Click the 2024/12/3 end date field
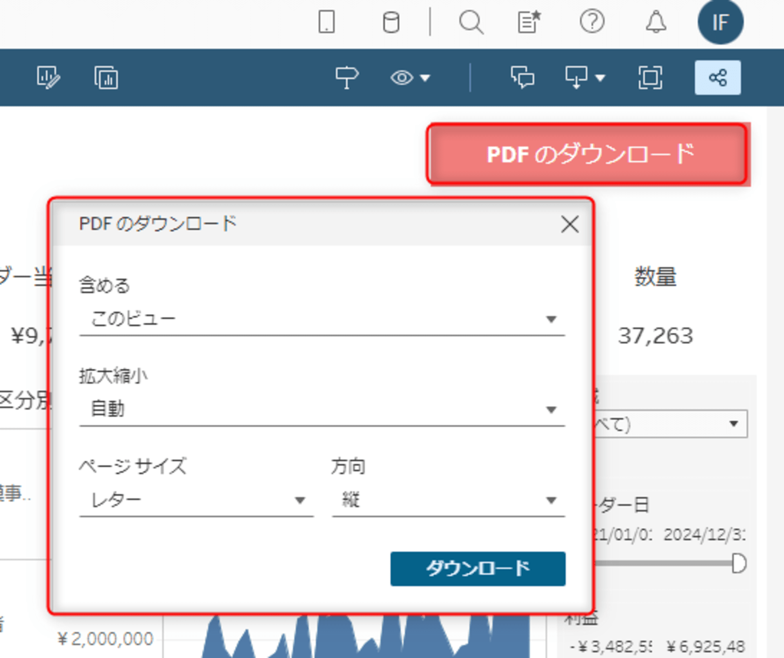The width and height of the screenshot is (784, 658). pos(704,534)
